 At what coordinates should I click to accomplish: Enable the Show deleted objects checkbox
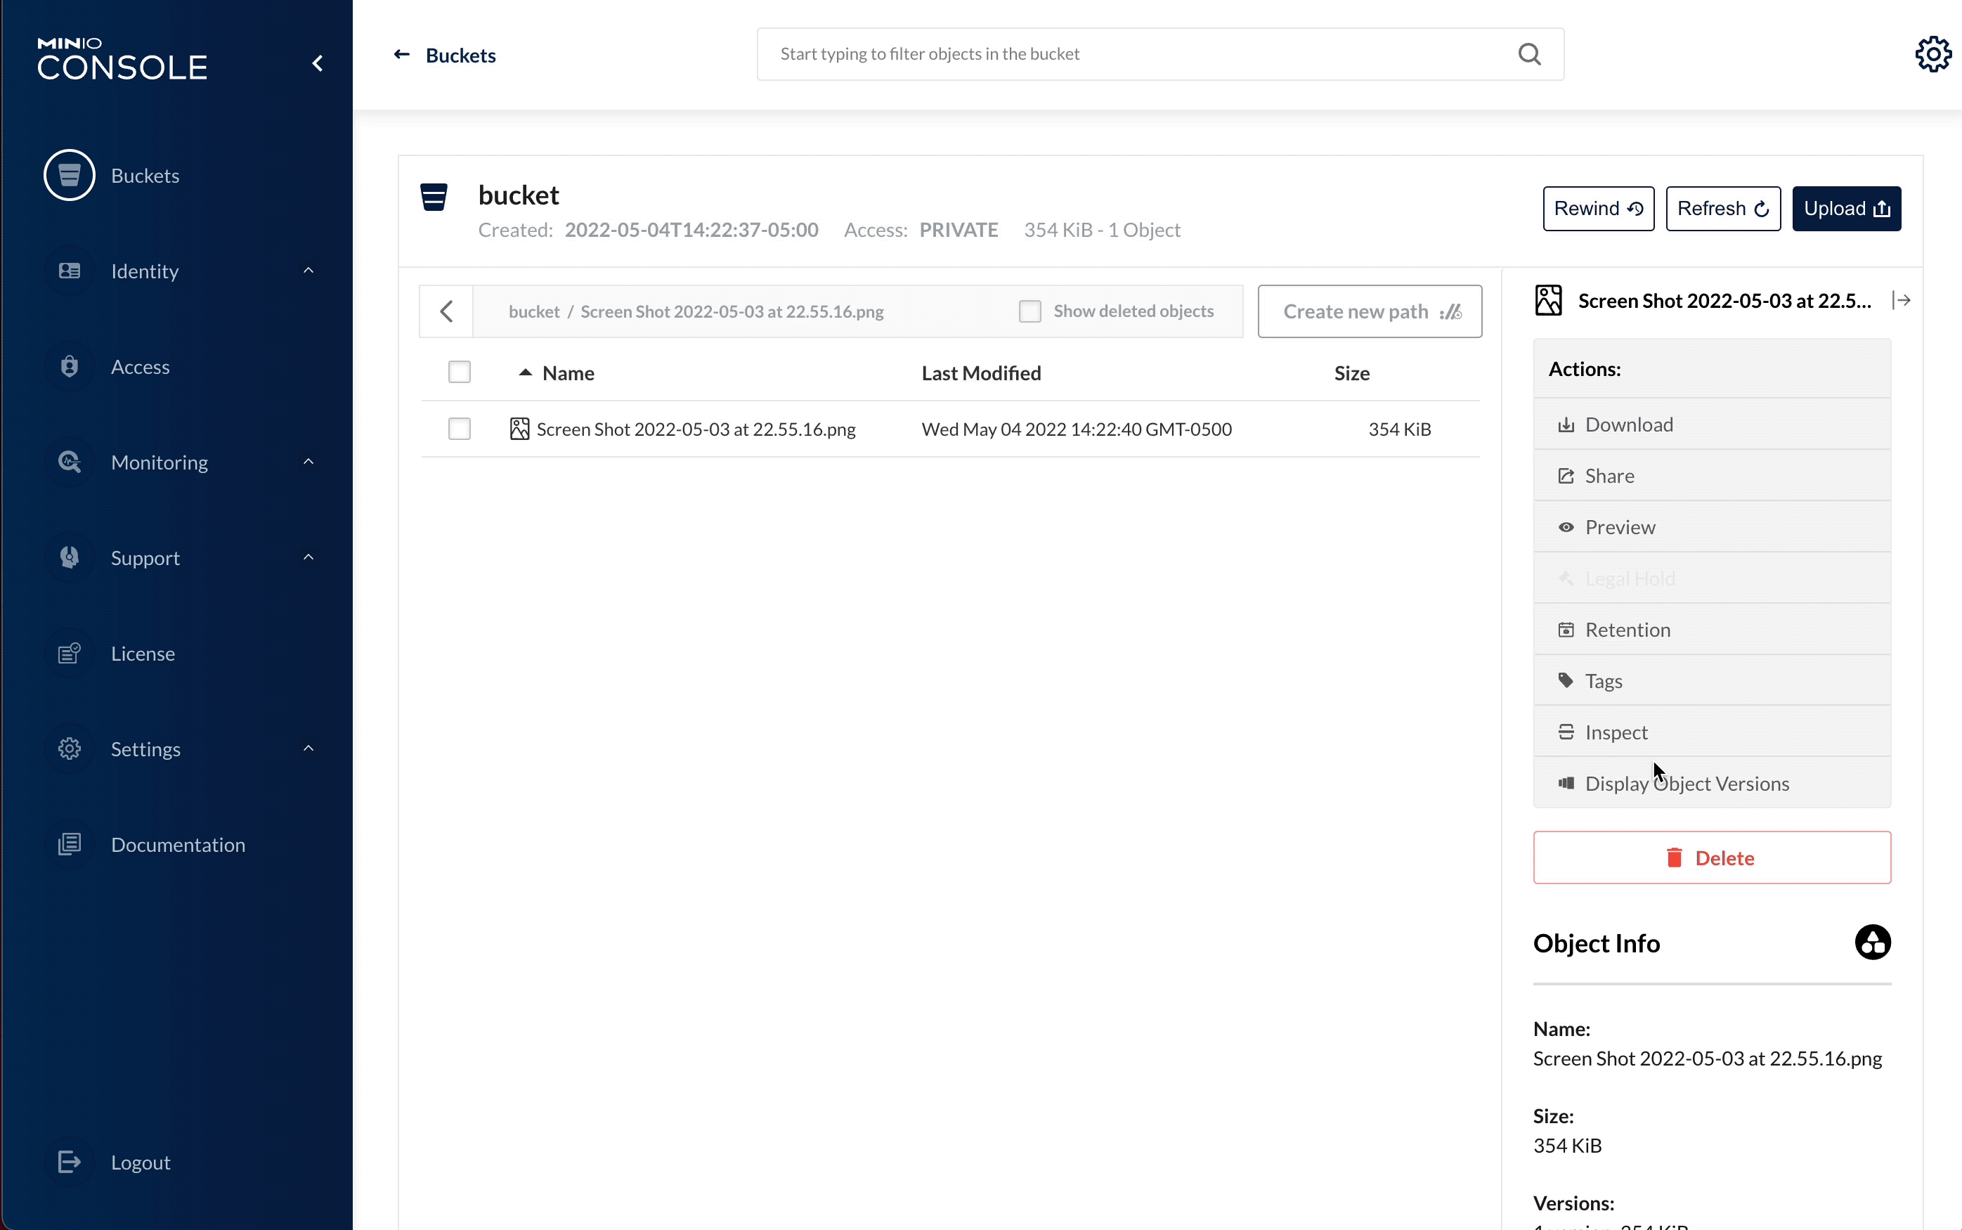1029,311
